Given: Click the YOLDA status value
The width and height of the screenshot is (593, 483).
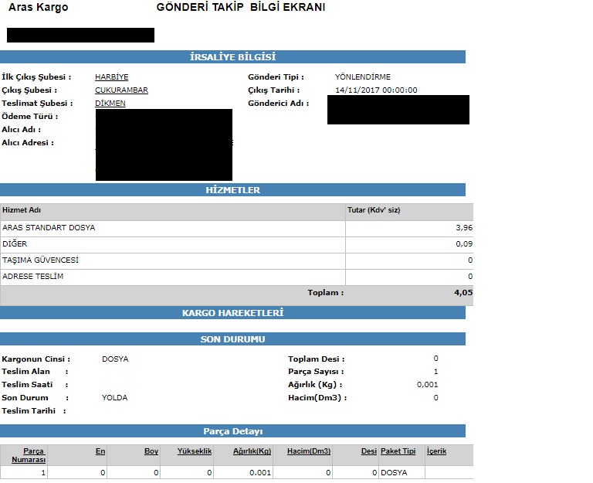Looking at the screenshot, I should click(x=114, y=397).
